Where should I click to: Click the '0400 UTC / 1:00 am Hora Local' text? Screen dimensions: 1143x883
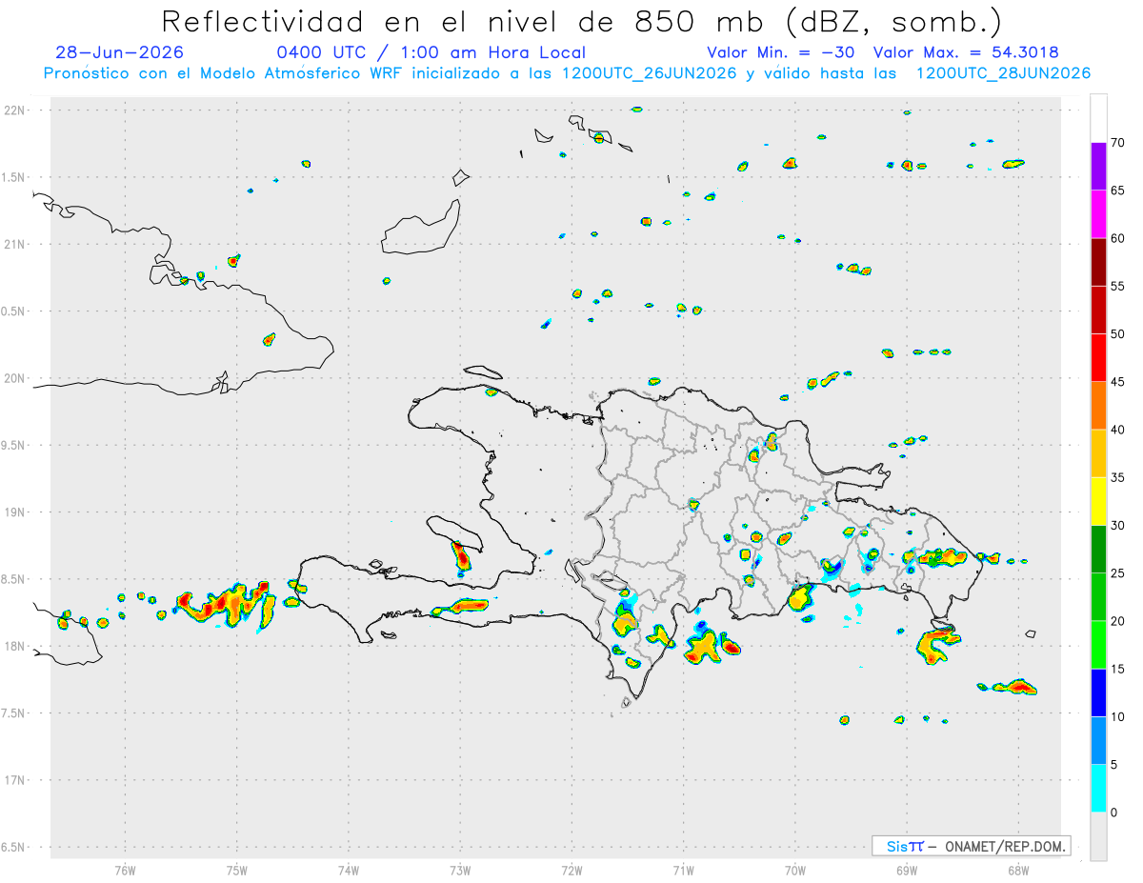[x=431, y=52]
